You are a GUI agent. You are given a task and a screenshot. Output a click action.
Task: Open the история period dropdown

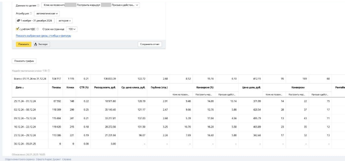(x=65, y=21)
